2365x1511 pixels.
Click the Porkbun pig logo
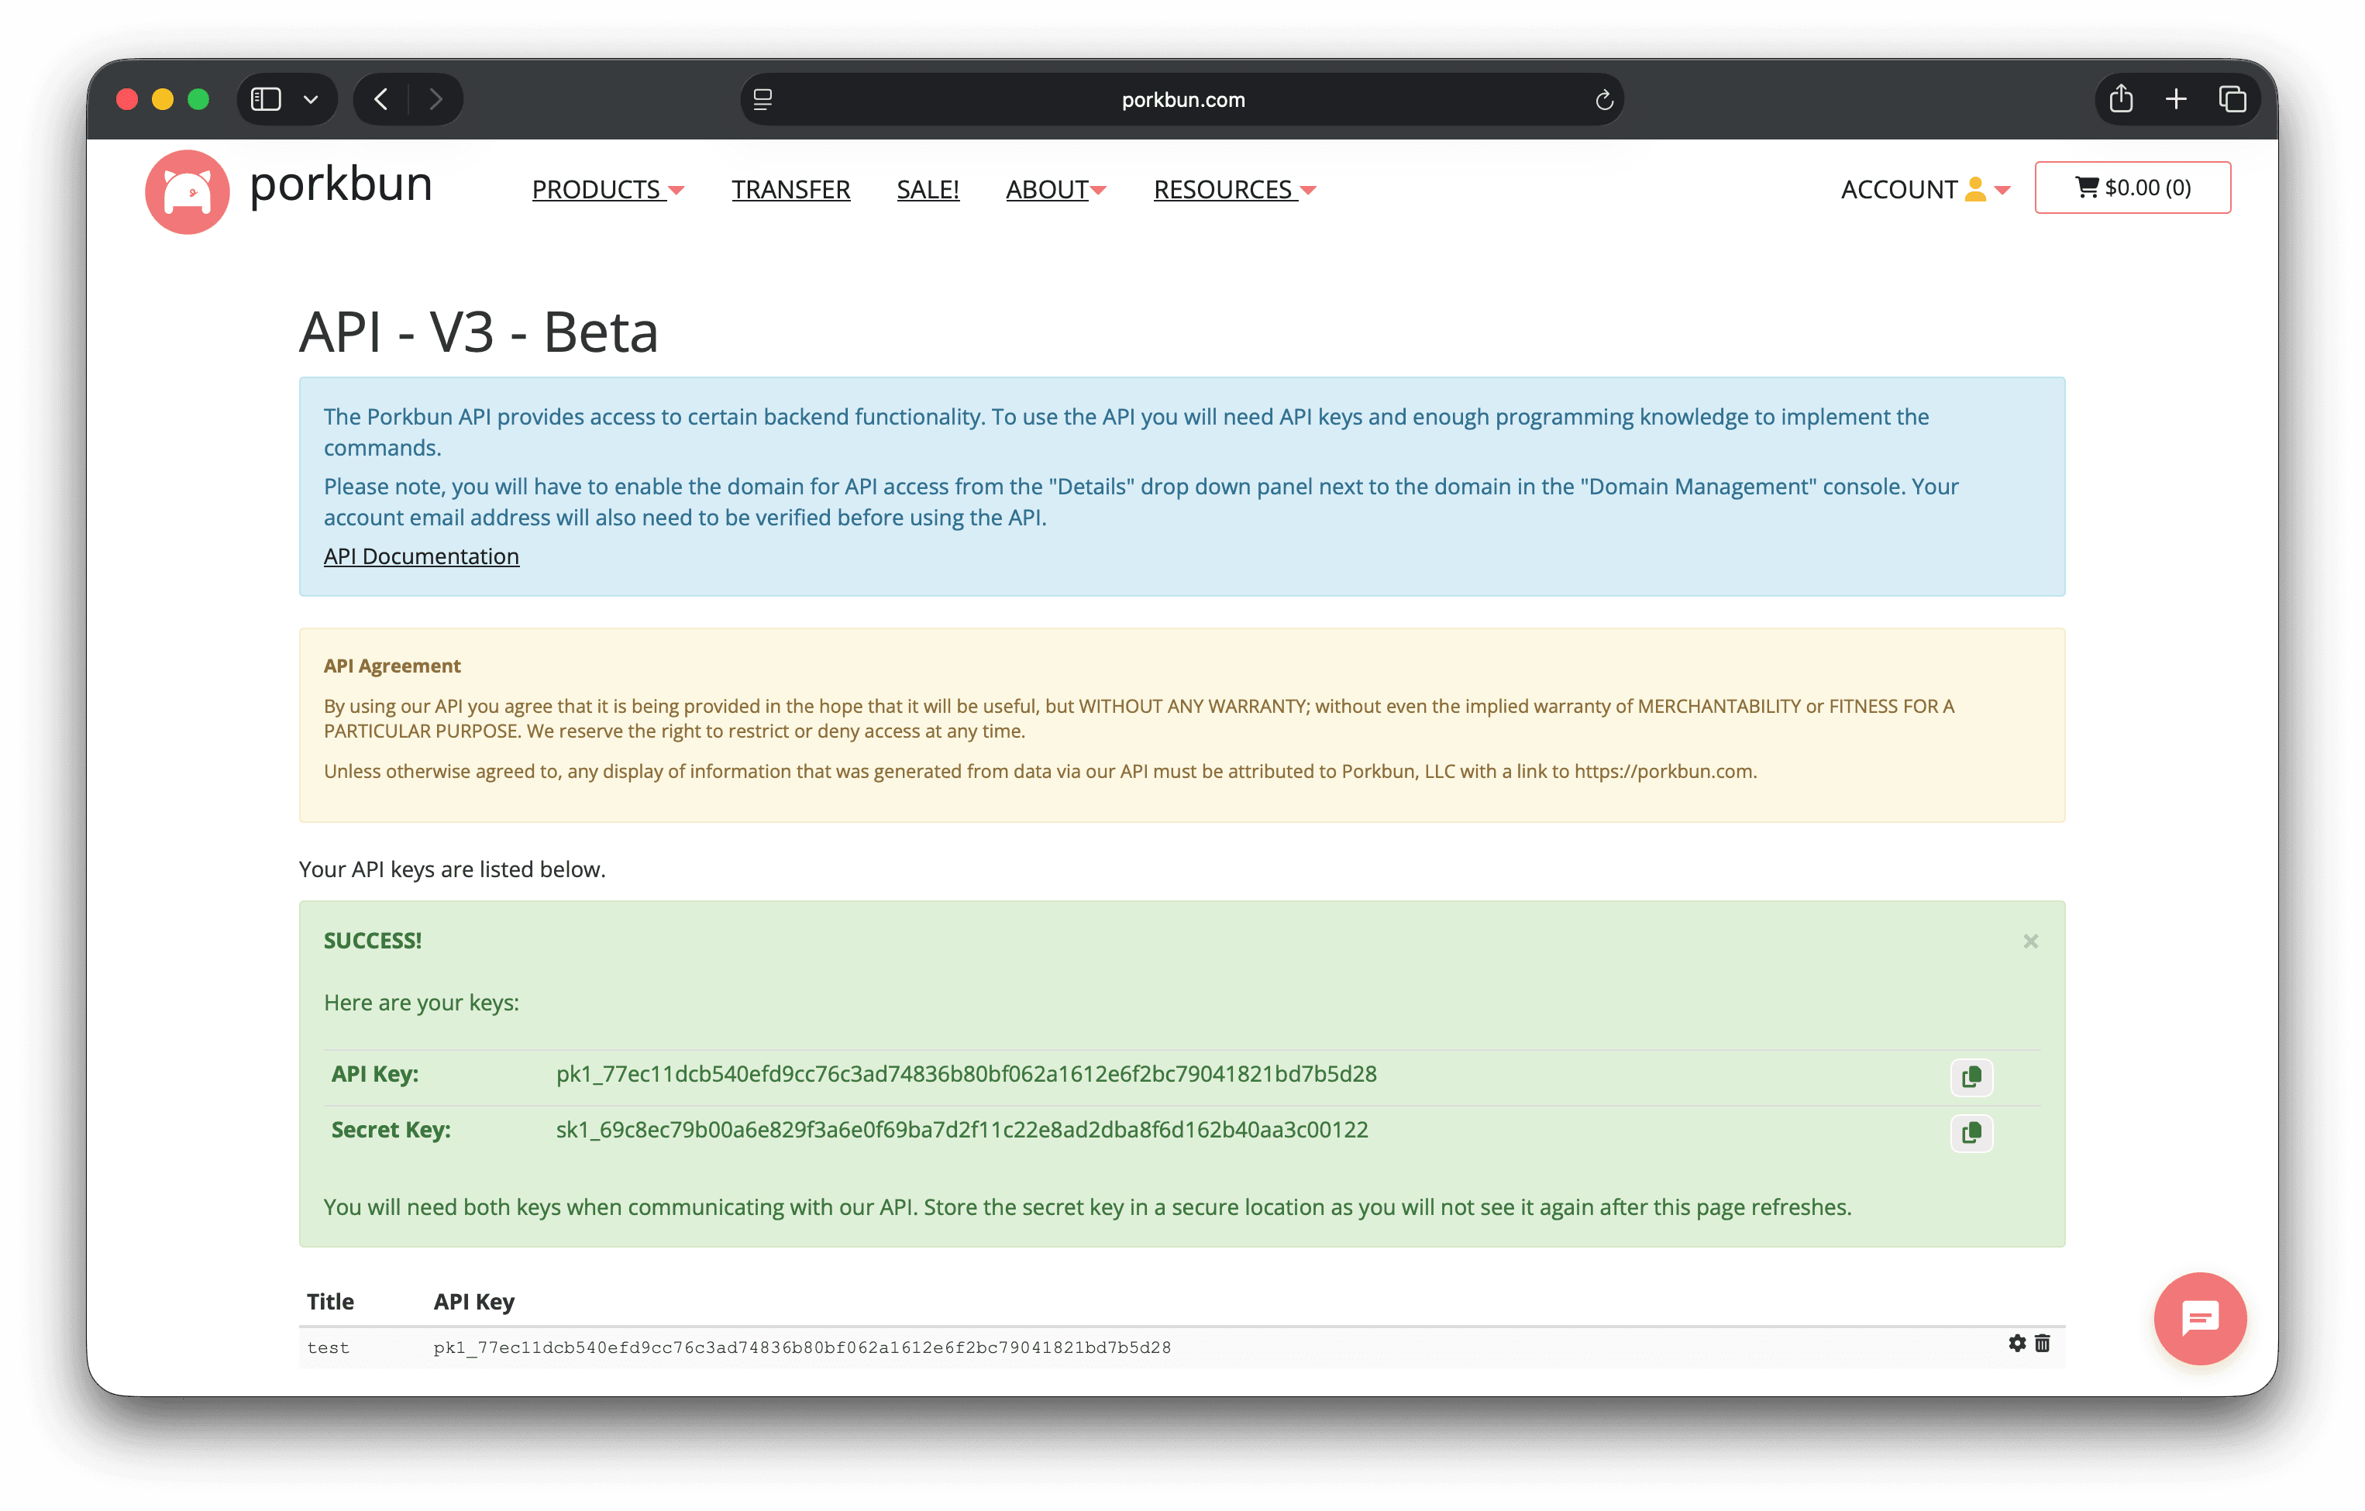(188, 191)
